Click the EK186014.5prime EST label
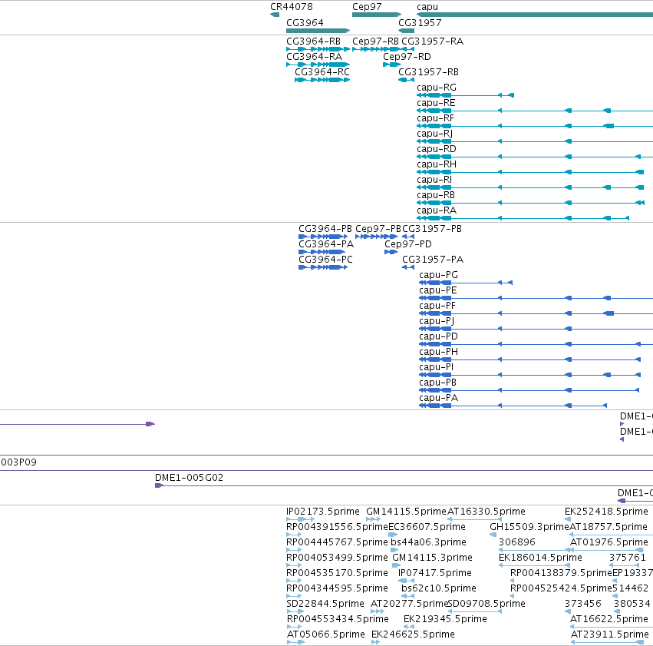This screenshot has width=653, height=646. (x=540, y=558)
